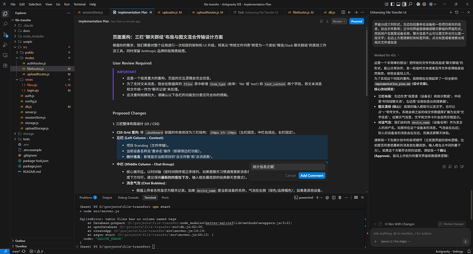
Task: Focus the comment text input field
Action: pyautogui.click(x=288, y=167)
